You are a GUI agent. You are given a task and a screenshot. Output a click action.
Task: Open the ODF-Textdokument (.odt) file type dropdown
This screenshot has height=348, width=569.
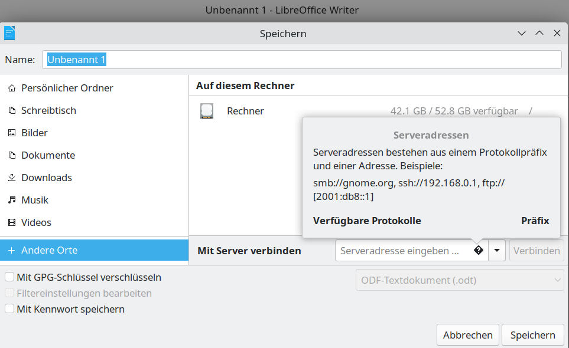point(460,280)
